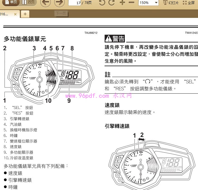Click the lower tachometer diagram
The height and width of the screenshot is (190, 198).
(x=151, y=162)
